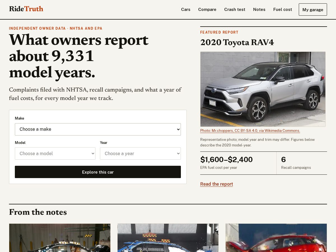This screenshot has height=252, width=336.
Task: Open the Choose a model dropdown
Action: point(55,153)
